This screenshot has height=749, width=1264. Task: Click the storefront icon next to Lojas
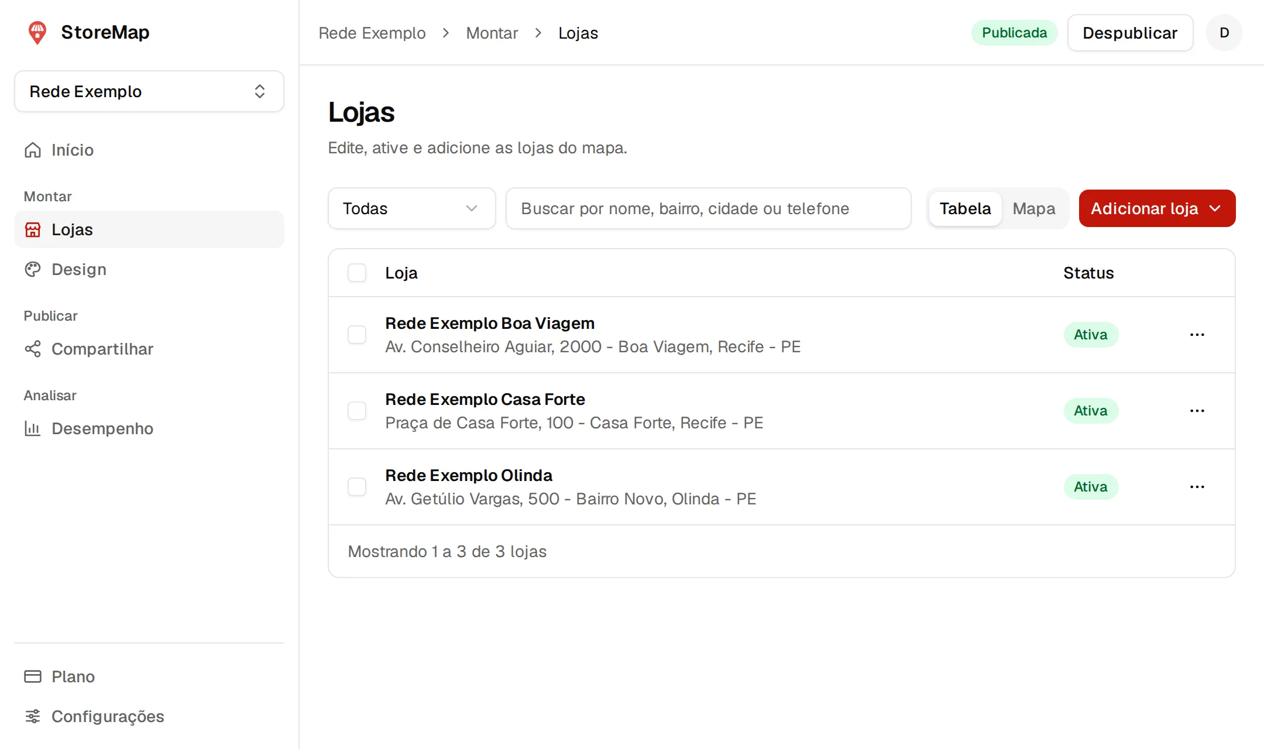(x=33, y=229)
